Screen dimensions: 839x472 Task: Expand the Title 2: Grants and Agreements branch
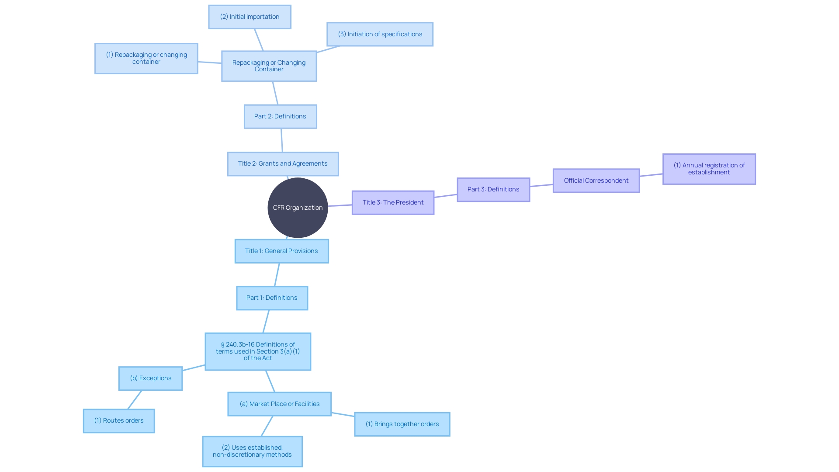tap(283, 163)
